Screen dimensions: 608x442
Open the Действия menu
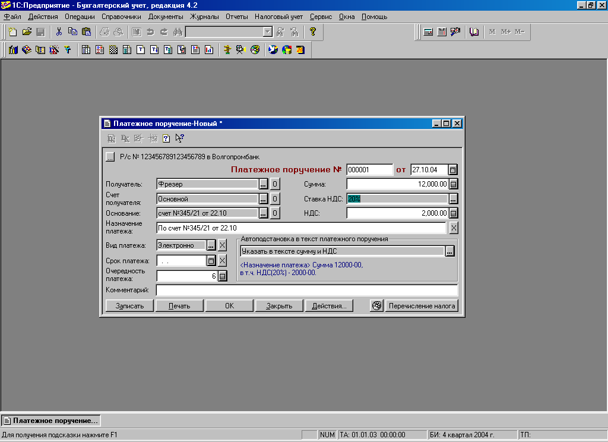(43, 17)
